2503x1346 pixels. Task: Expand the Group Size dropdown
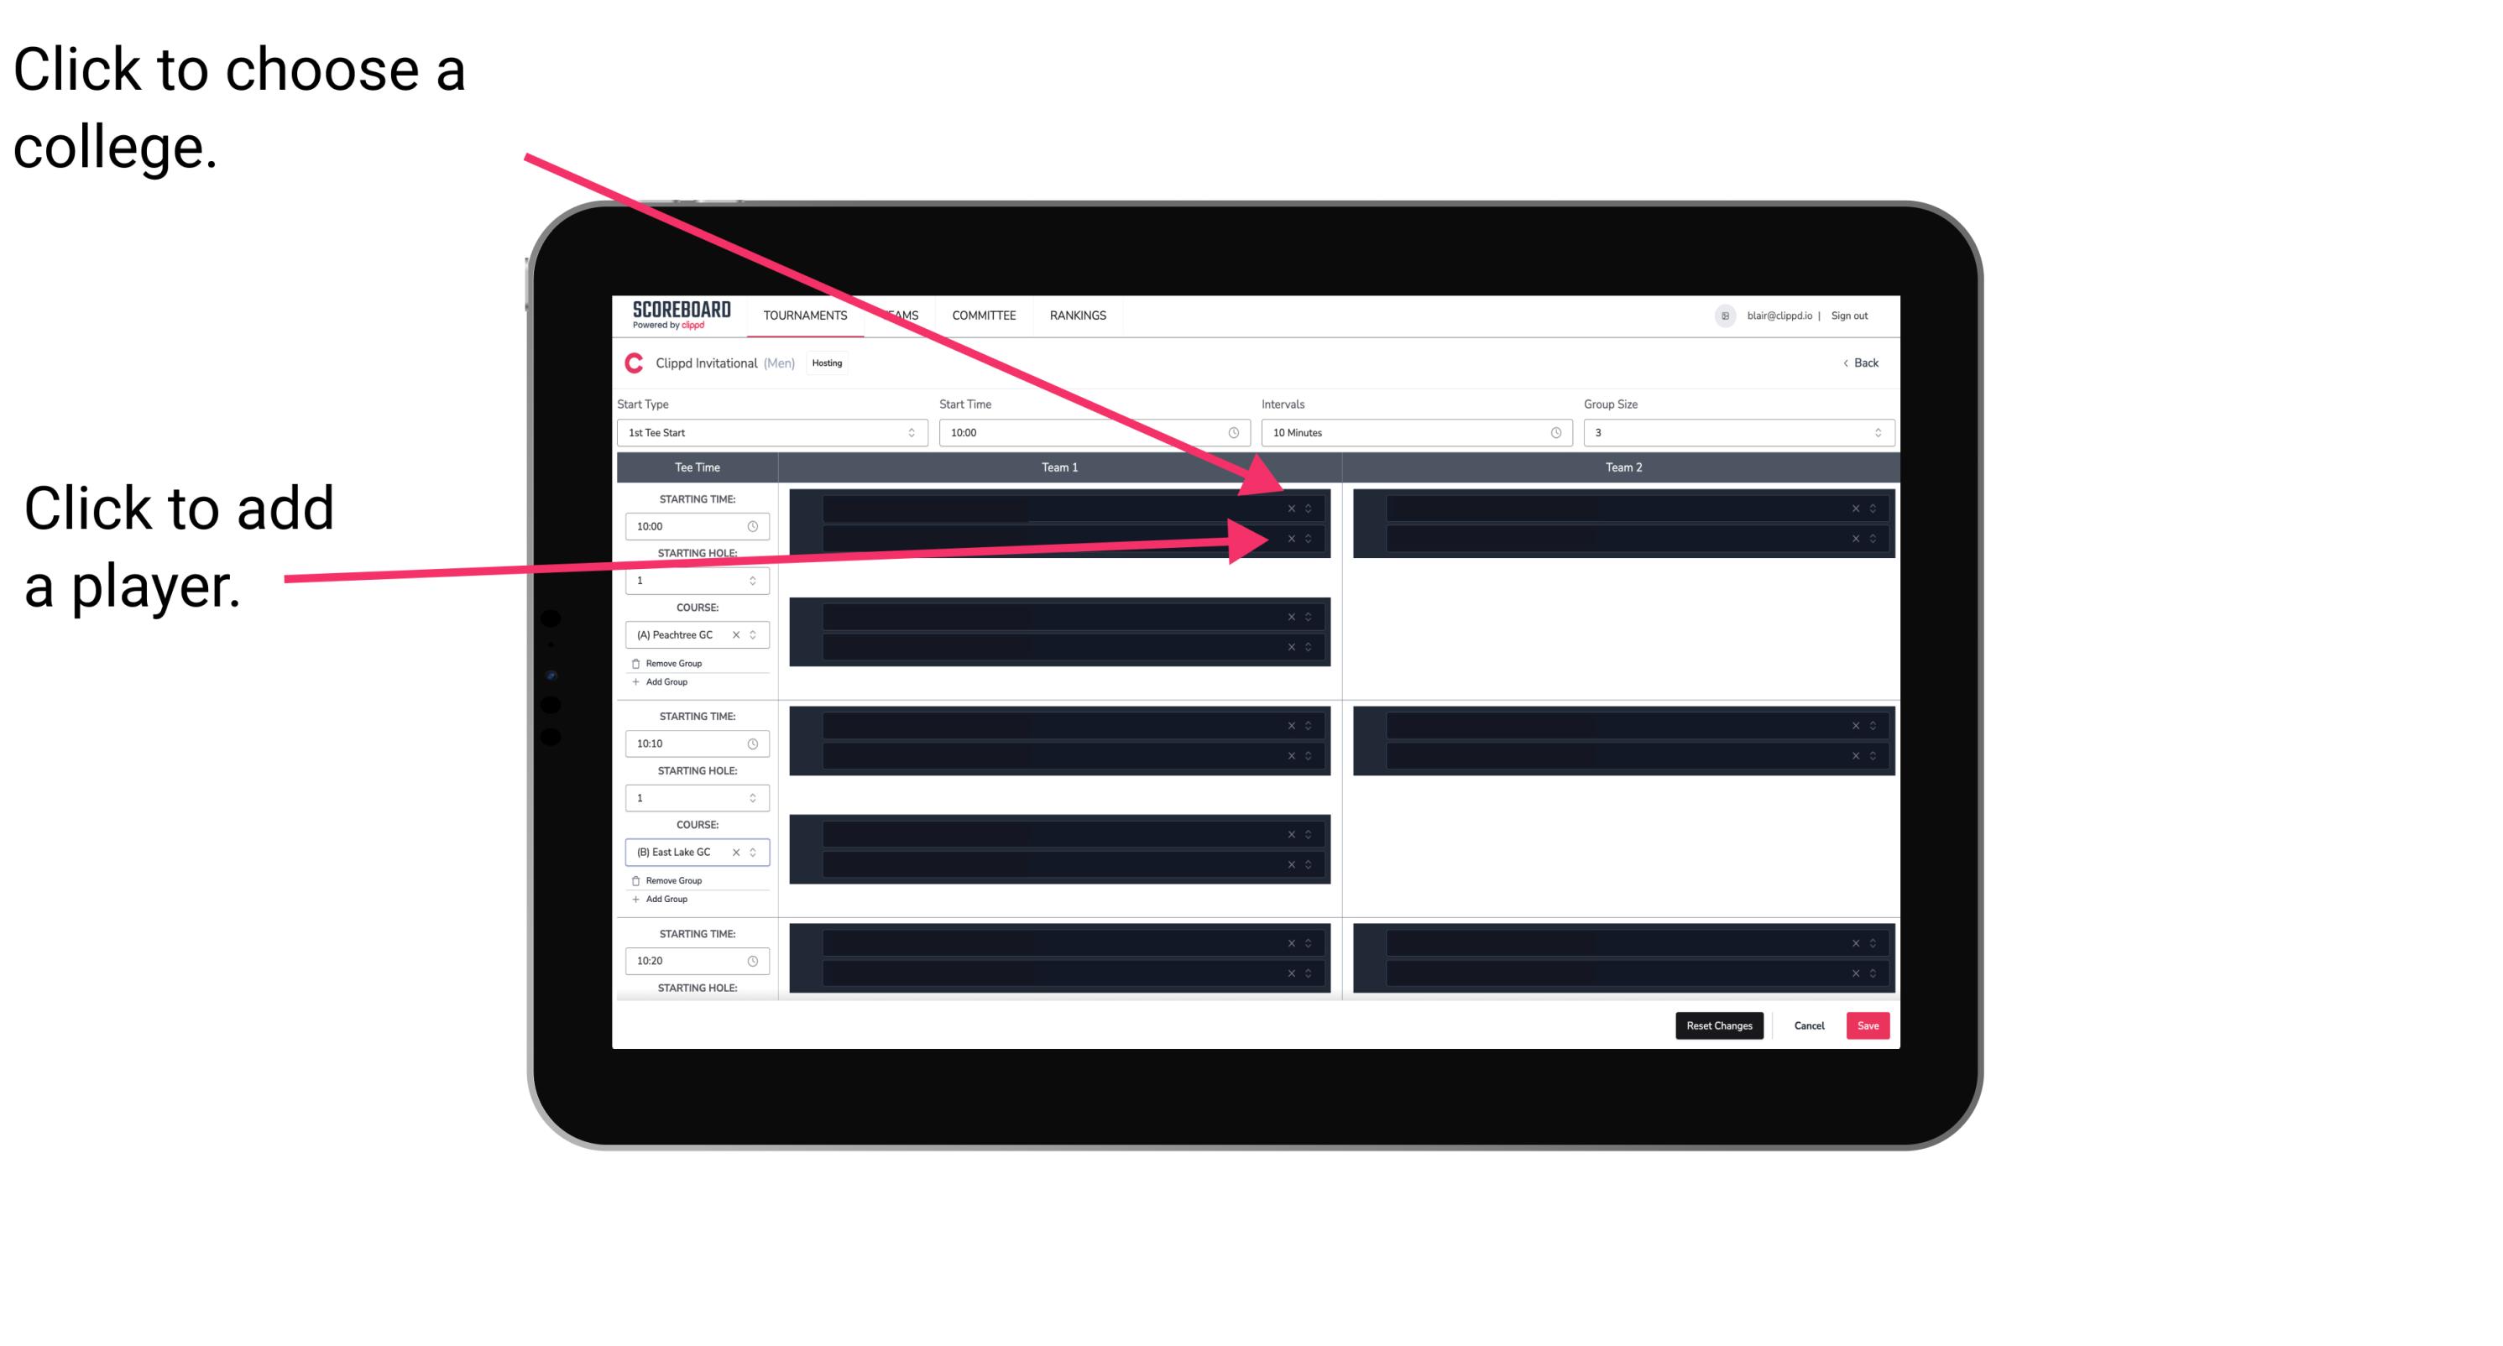tap(1873, 433)
